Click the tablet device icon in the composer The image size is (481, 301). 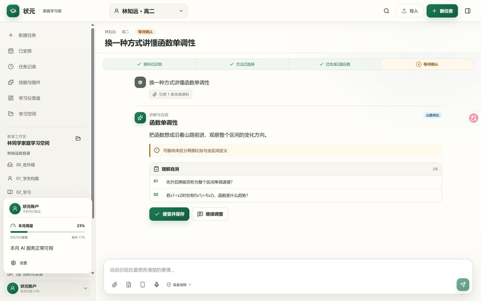tap(143, 285)
